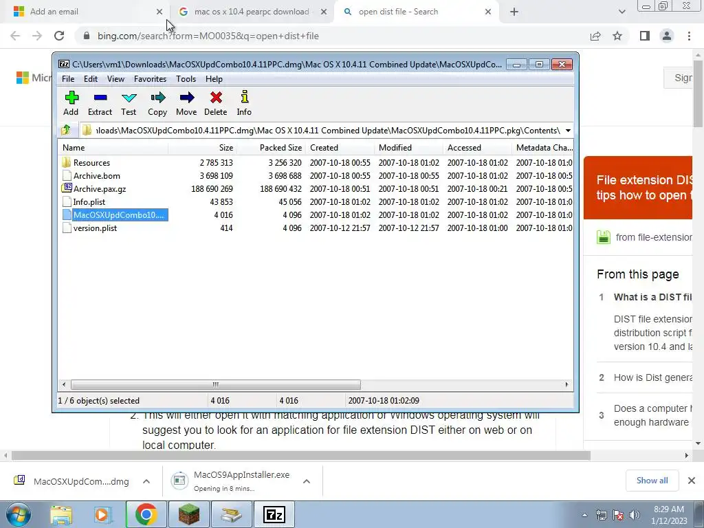
Task: Switch to the 'Add an email' tab
Action: point(84,12)
